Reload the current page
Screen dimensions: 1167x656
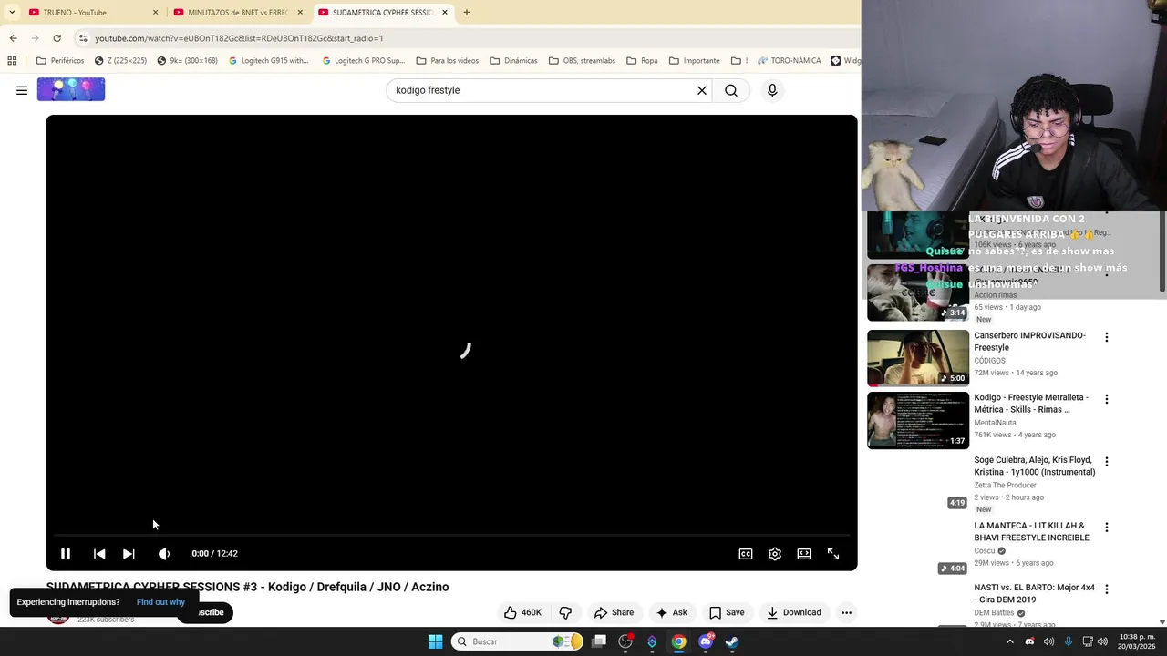coord(57,38)
